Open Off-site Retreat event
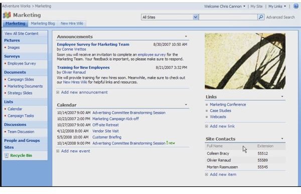This screenshot has width=301, height=194. click(105, 125)
